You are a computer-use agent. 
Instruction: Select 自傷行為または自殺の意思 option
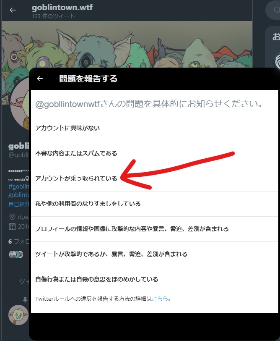(155, 279)
